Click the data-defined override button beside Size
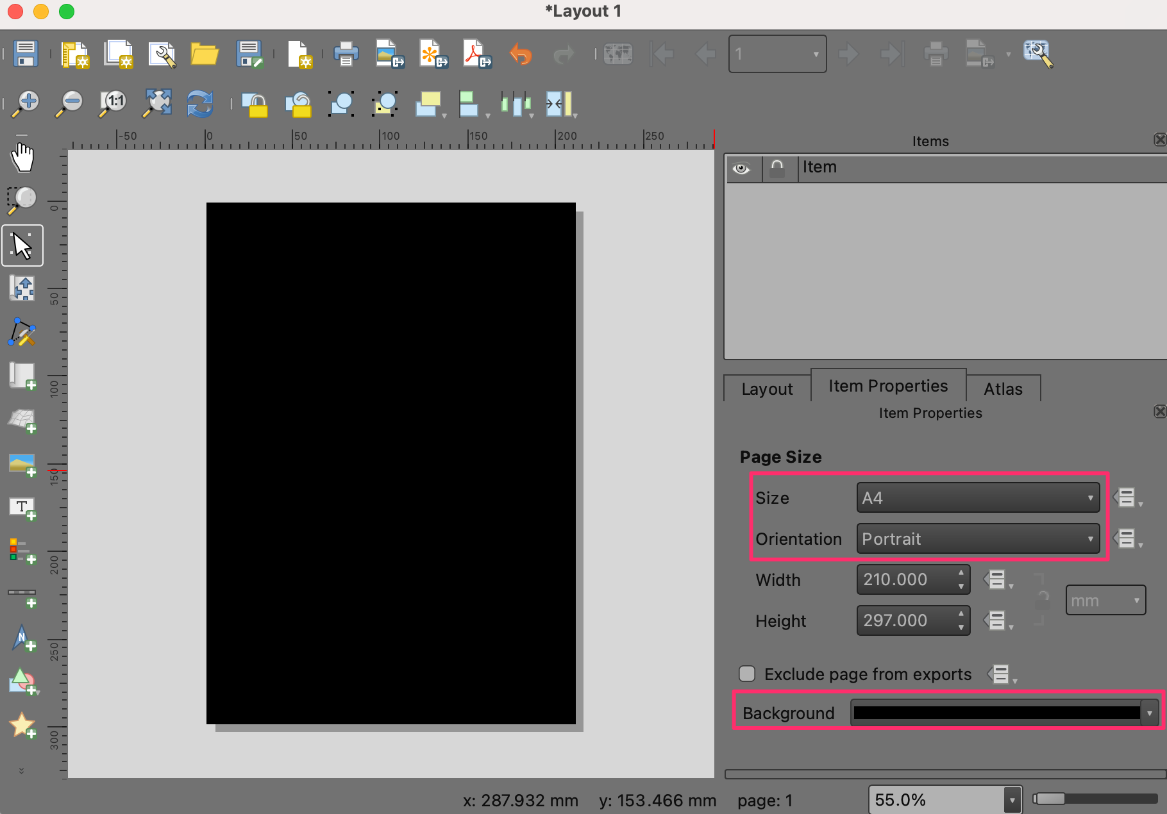 (x=1127, y=498)
